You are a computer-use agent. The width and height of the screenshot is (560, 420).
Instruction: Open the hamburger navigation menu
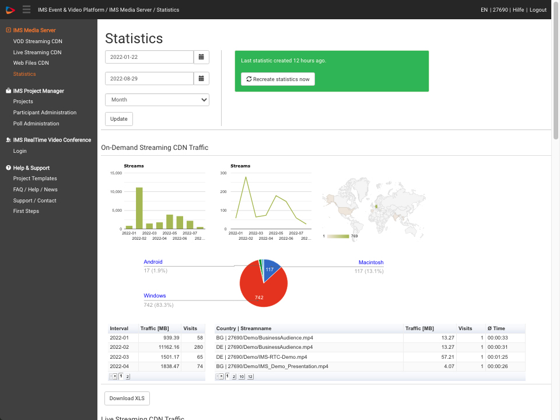(26, 9)
